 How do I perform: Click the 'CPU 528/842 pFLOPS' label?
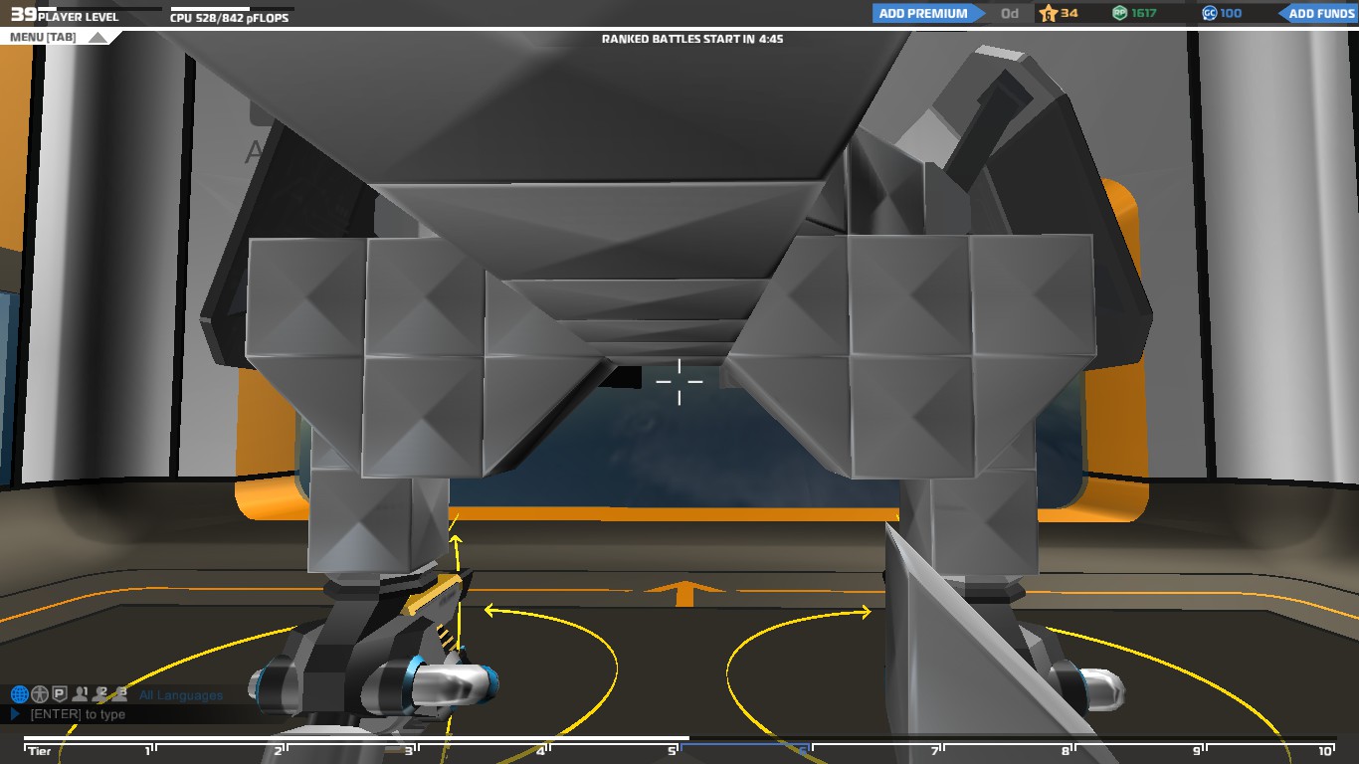click(x=230, y=18)
